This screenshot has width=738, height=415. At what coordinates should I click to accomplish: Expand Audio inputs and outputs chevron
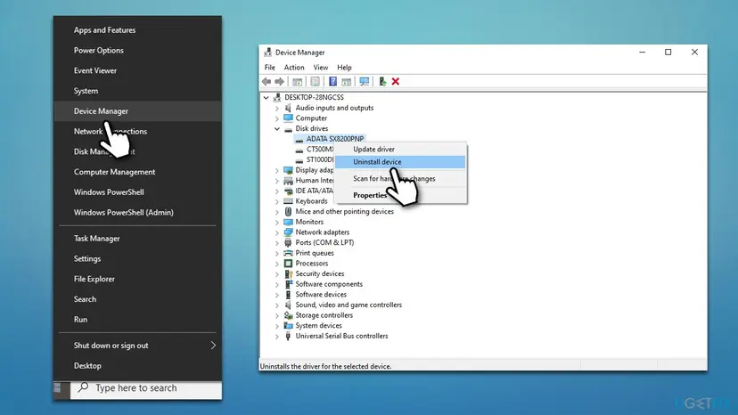point(276,109)
